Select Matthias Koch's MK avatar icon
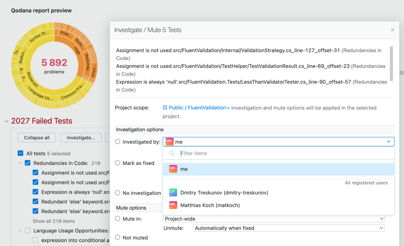This screenshot has height=246, width=404. pyautogui.click(x=173, y=205)
